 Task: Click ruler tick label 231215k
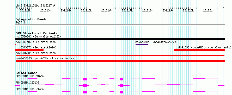coord(86,10)
